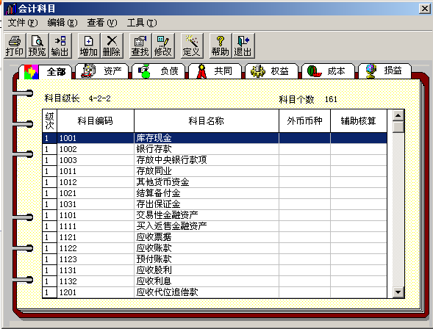Select the 其他货币资金 row
This screenshot has width=433, height=329.
215,182
